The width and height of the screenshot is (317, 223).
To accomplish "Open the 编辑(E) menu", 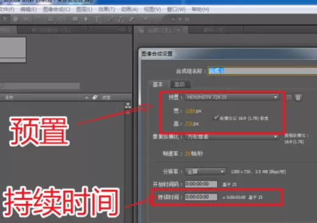I will coord(29,9).
